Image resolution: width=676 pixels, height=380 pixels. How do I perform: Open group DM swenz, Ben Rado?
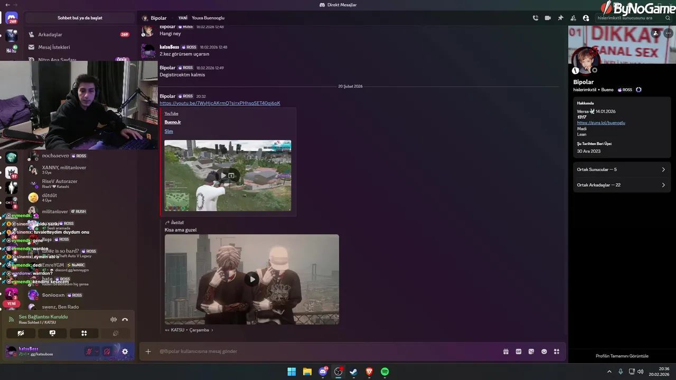click(x=79, y=307)
